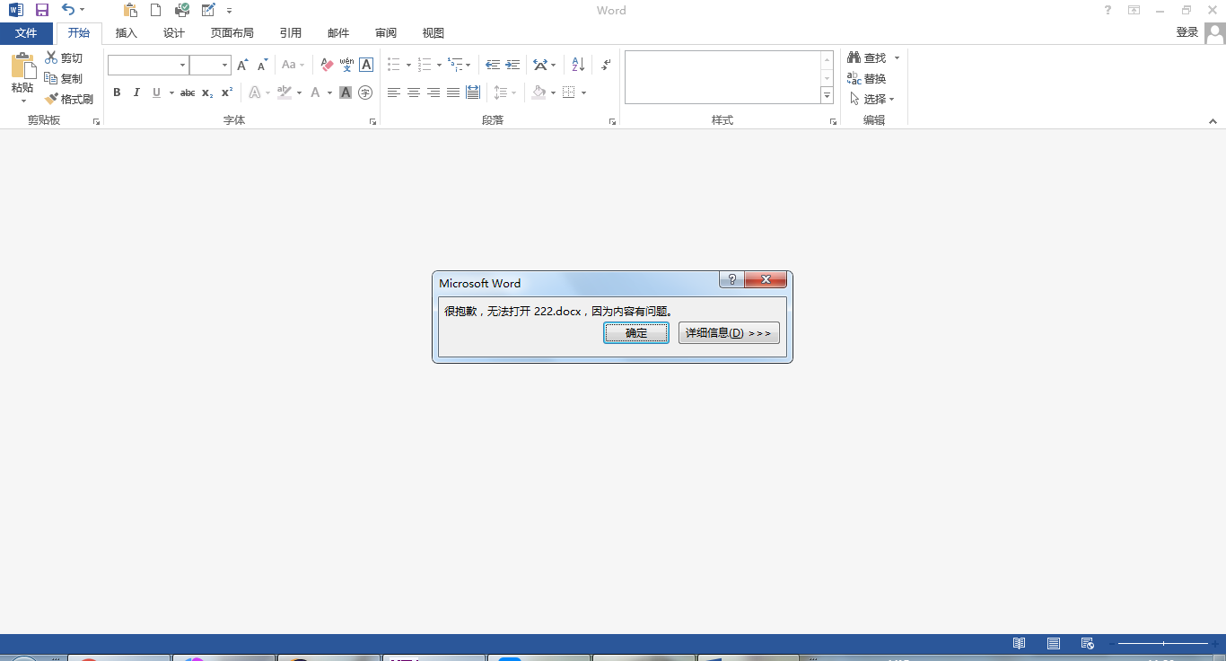This screenshot has width=1226, height=661.
Task: Open Font (字体) dialog launcher
Action: (372, 121)
